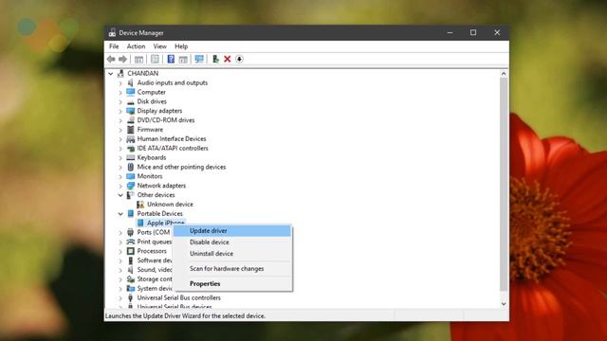The height and width of the screenshot is (341, 607).
Task: Choose Update driver from context menu
Action: pyautogui.click(x=232, y=231)
